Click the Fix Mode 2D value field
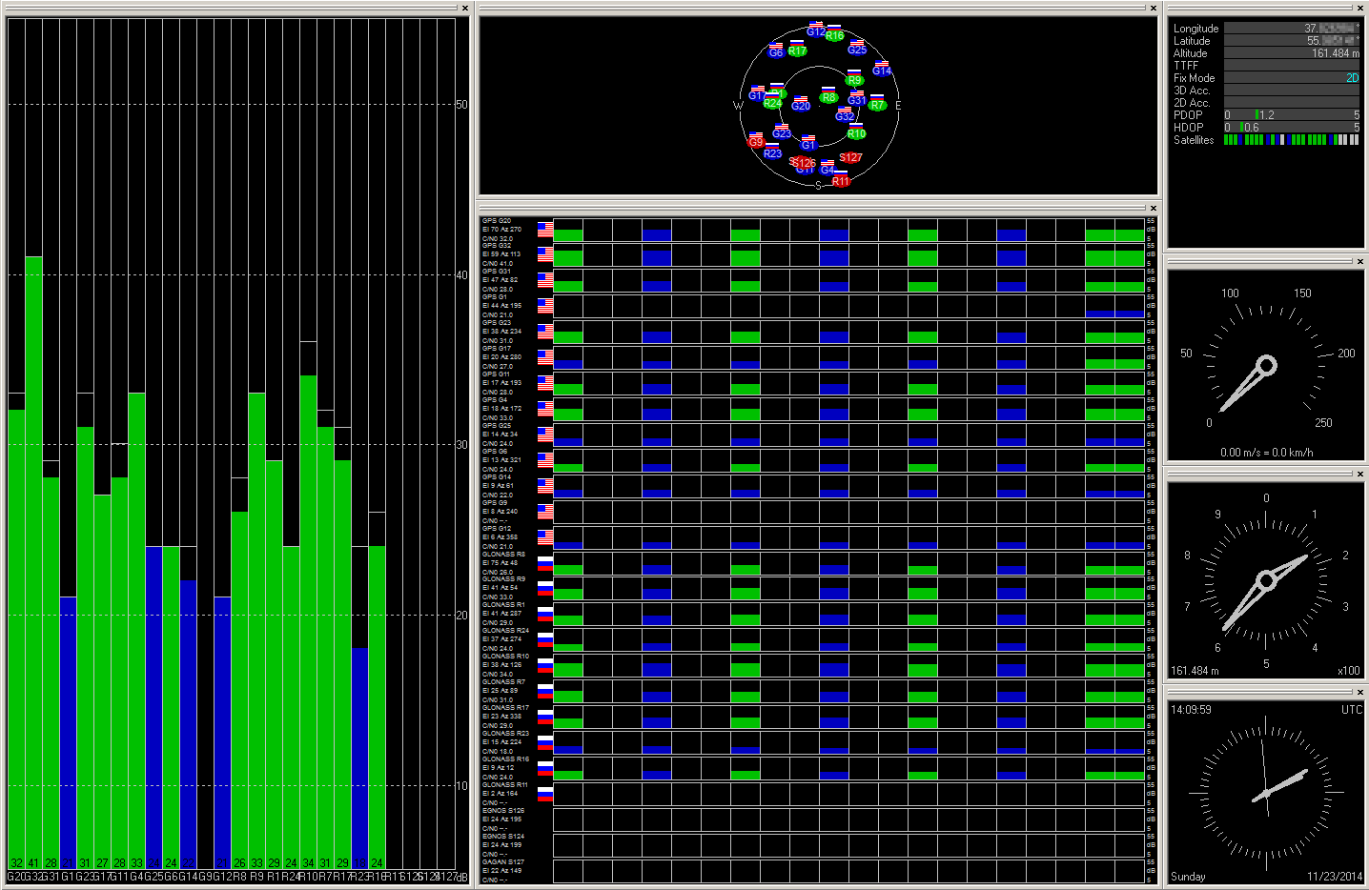Viewport: 1369px width, 890px height. point(1292,78)
